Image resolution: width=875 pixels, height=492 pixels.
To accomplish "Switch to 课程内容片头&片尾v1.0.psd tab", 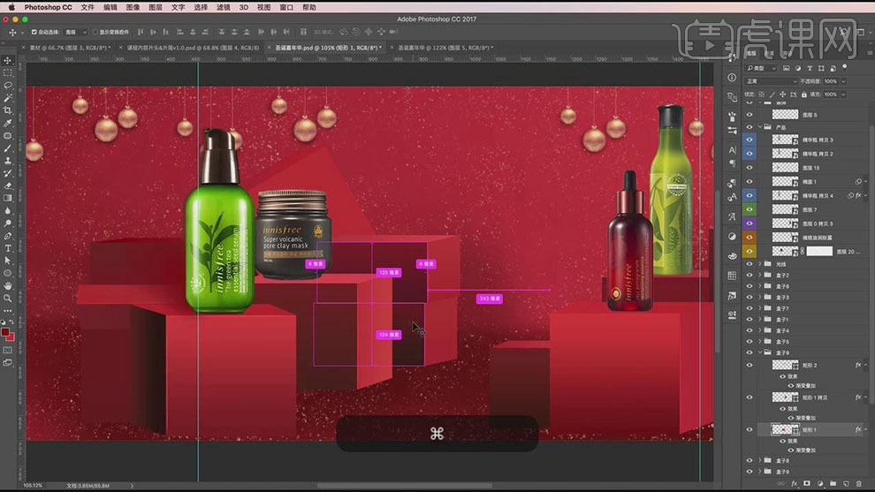I will [193, 48].
